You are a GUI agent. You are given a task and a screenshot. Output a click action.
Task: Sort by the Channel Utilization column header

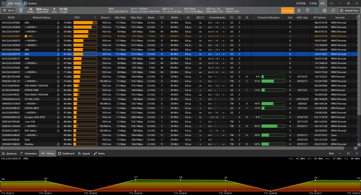pos(268,17)
